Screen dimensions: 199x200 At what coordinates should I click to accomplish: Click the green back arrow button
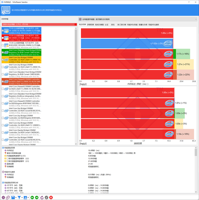[32, 197]
